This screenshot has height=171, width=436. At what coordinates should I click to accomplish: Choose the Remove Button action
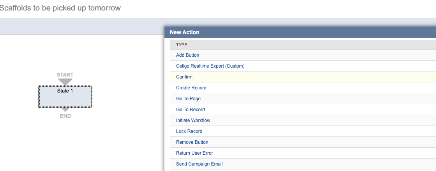pyautogui.click(x=192, y=142)
